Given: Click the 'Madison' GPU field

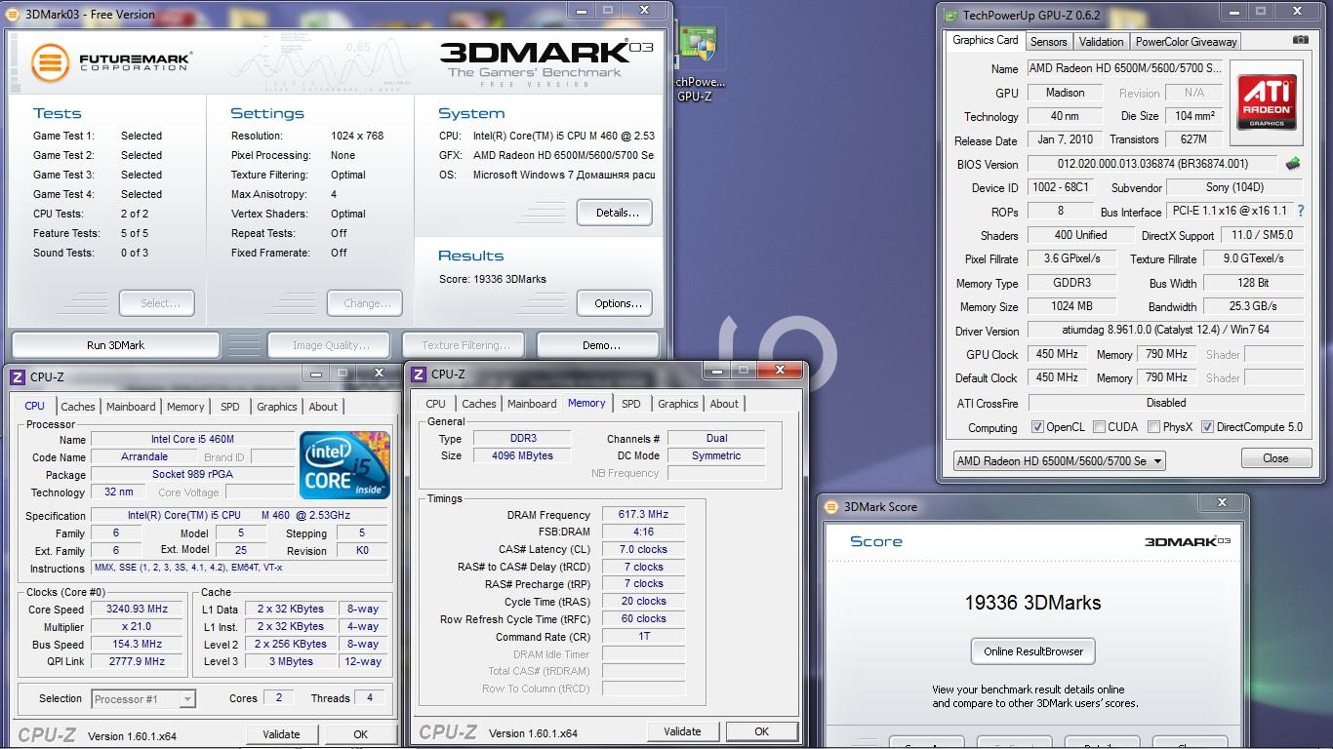Looking at the screenshot, I should pos(1065,93).
